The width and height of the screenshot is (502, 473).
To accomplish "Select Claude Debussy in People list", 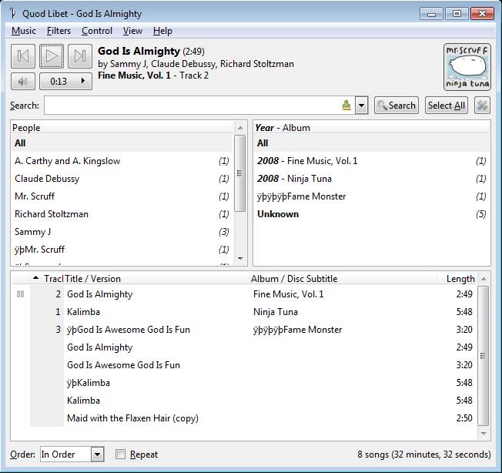I will (122, 179).
